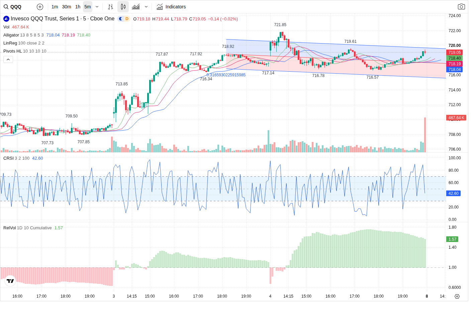Viewport: 475px width, 318px height.
Task: Click the 0.6000 RelVol scale label
Action: [x=455, y=288]
